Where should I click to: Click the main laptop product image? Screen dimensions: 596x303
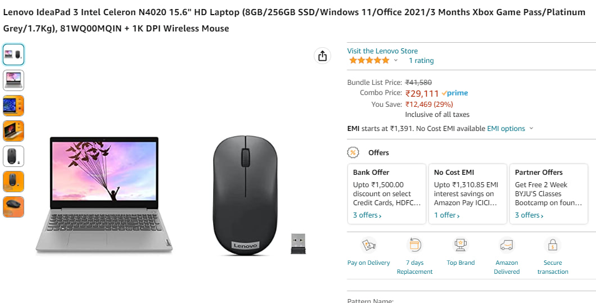click(104, 195)
